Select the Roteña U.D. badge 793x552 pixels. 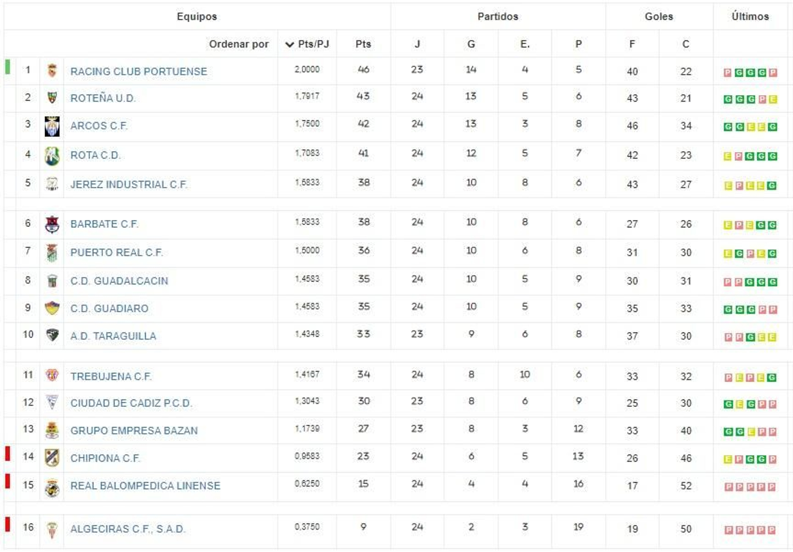(x=52, y=98)
